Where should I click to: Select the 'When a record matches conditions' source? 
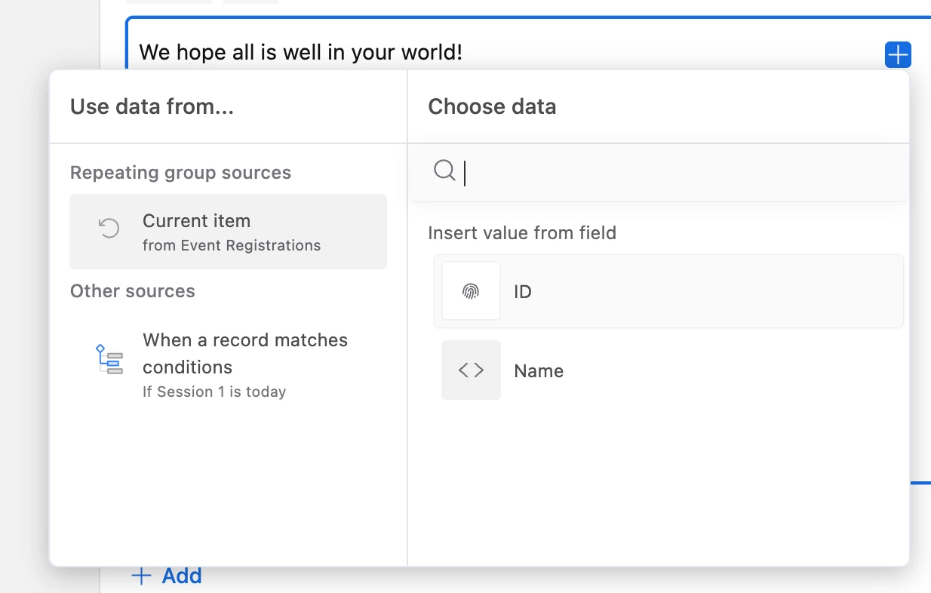[x=244, y=354]
